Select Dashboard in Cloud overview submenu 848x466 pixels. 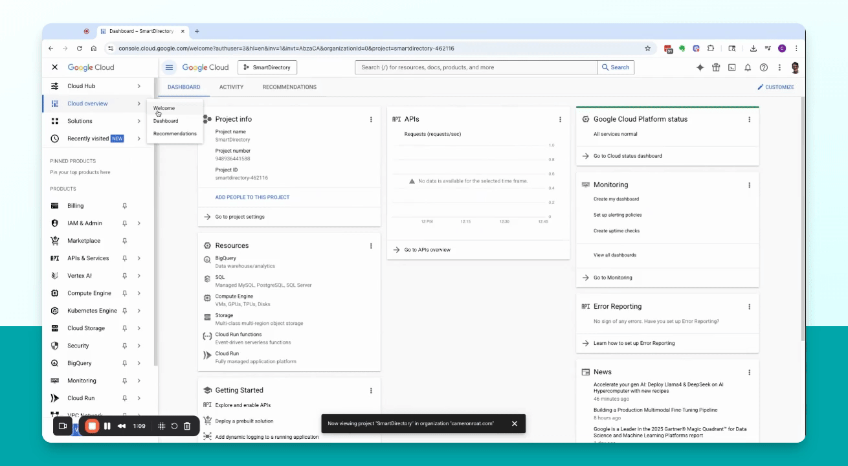[166, 121]
